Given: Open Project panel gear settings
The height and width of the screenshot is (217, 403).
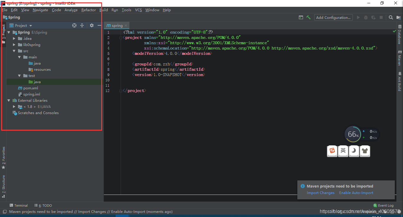Looking at the screenshot, I should [x=91, y=26].
